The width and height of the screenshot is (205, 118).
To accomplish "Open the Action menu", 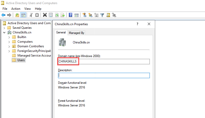I will pos(16,9).
